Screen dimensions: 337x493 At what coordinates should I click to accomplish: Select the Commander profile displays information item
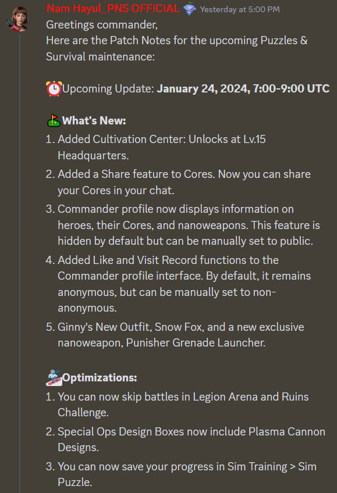183,225
